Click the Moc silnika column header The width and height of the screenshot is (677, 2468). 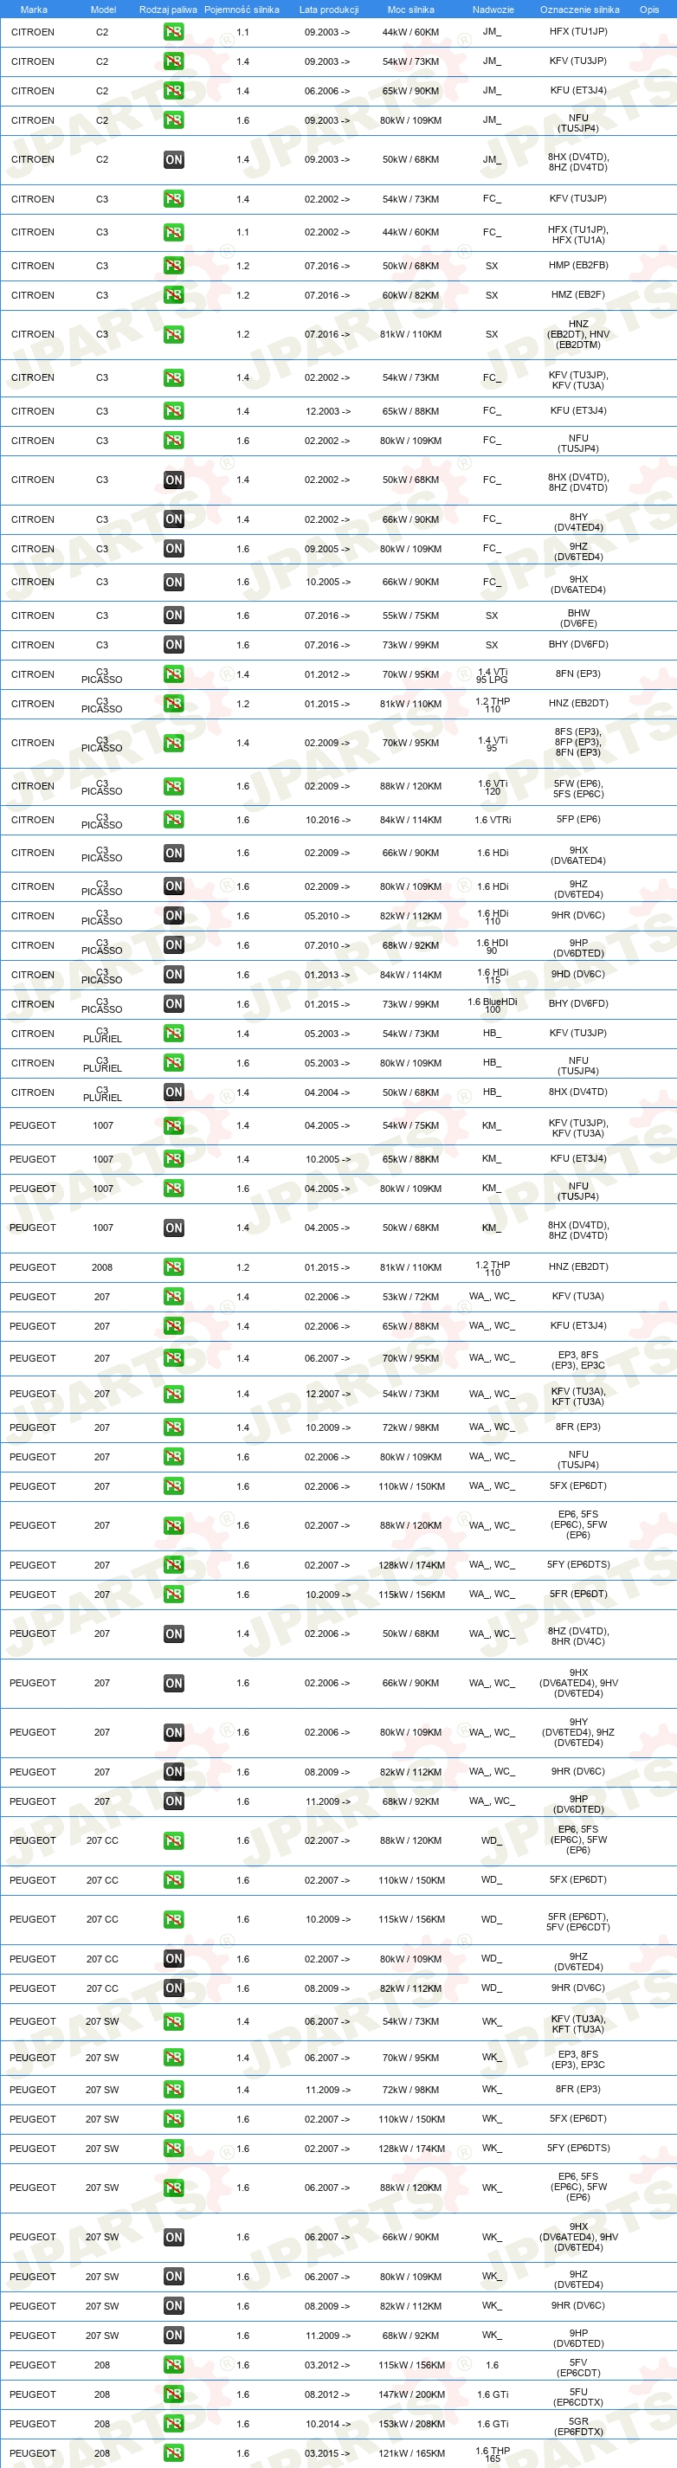tap(411, 10)
